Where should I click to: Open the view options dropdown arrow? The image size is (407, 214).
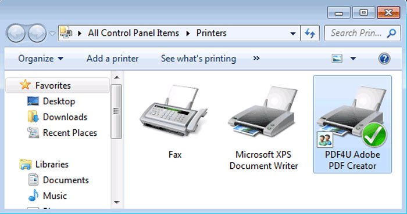[x=353, y=59]
